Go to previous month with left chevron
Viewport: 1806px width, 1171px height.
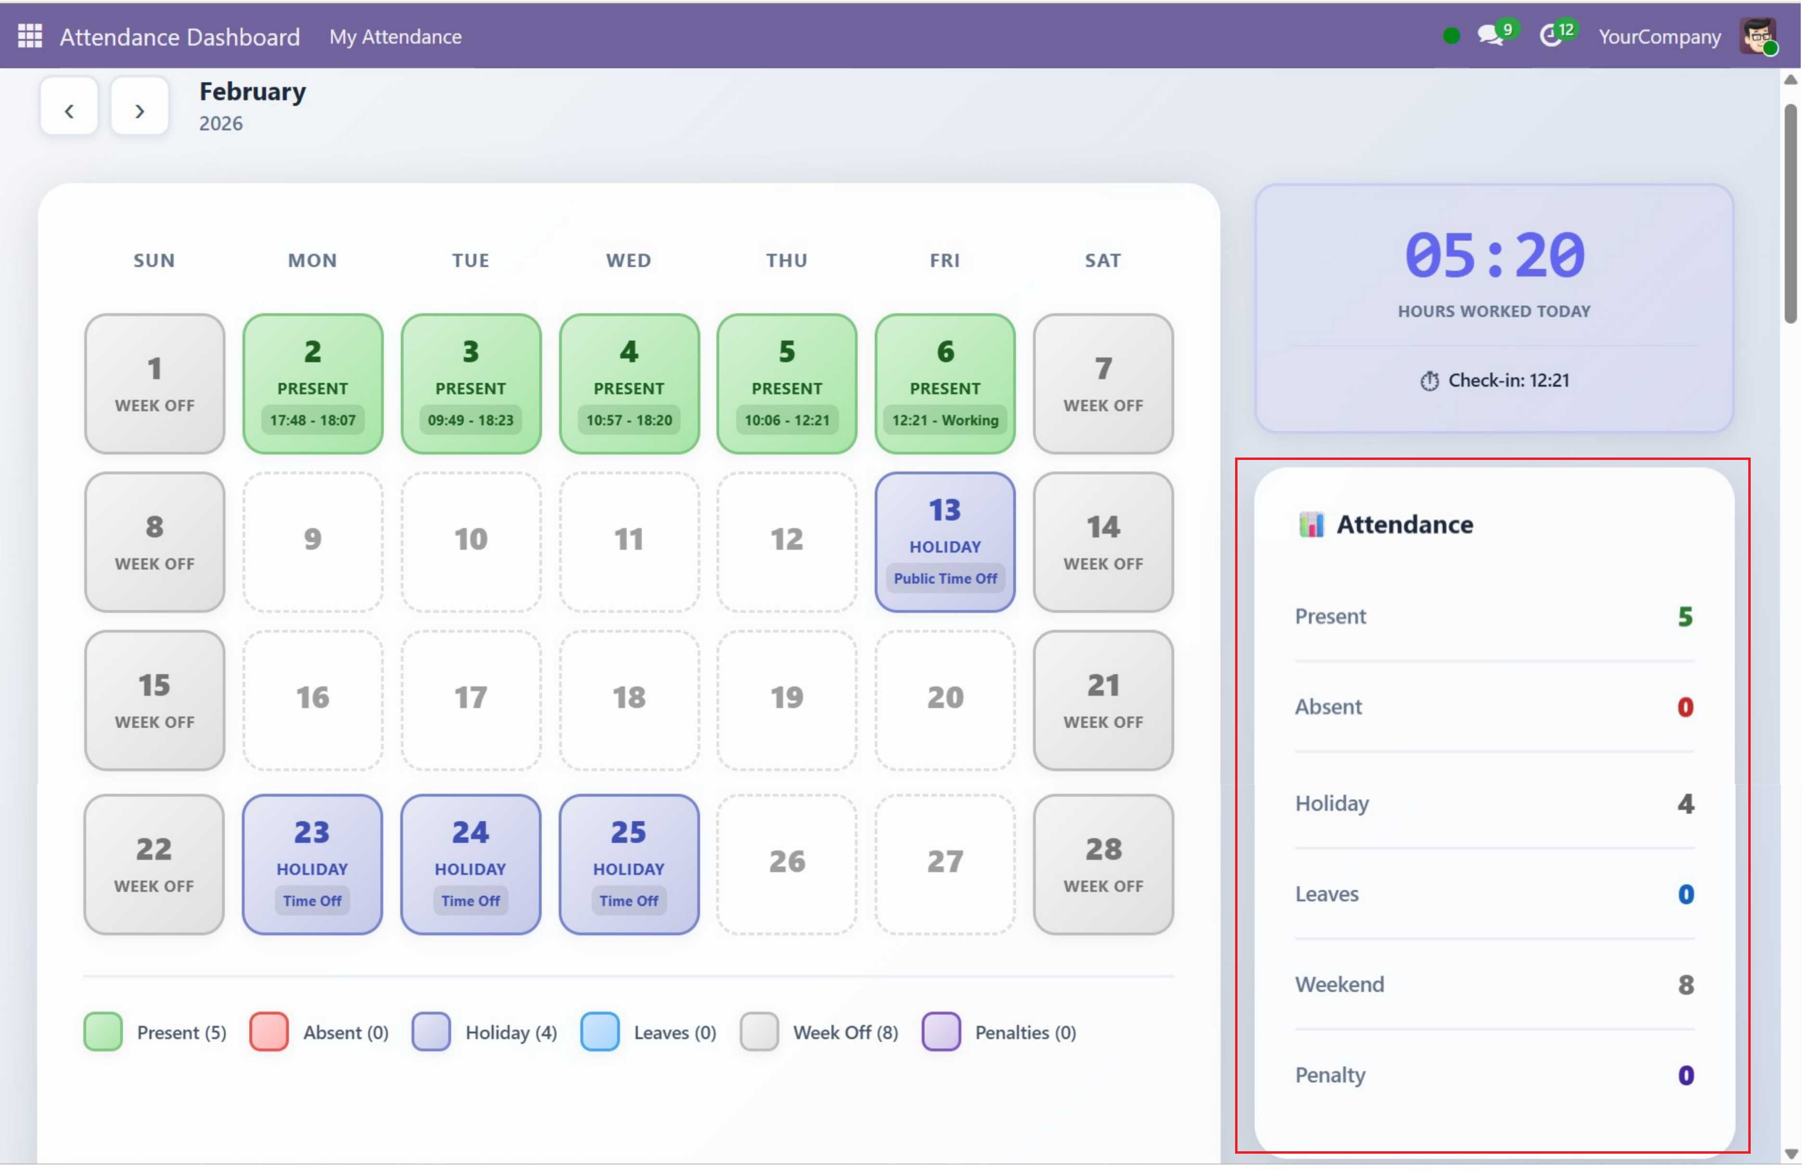coord(69,111)
